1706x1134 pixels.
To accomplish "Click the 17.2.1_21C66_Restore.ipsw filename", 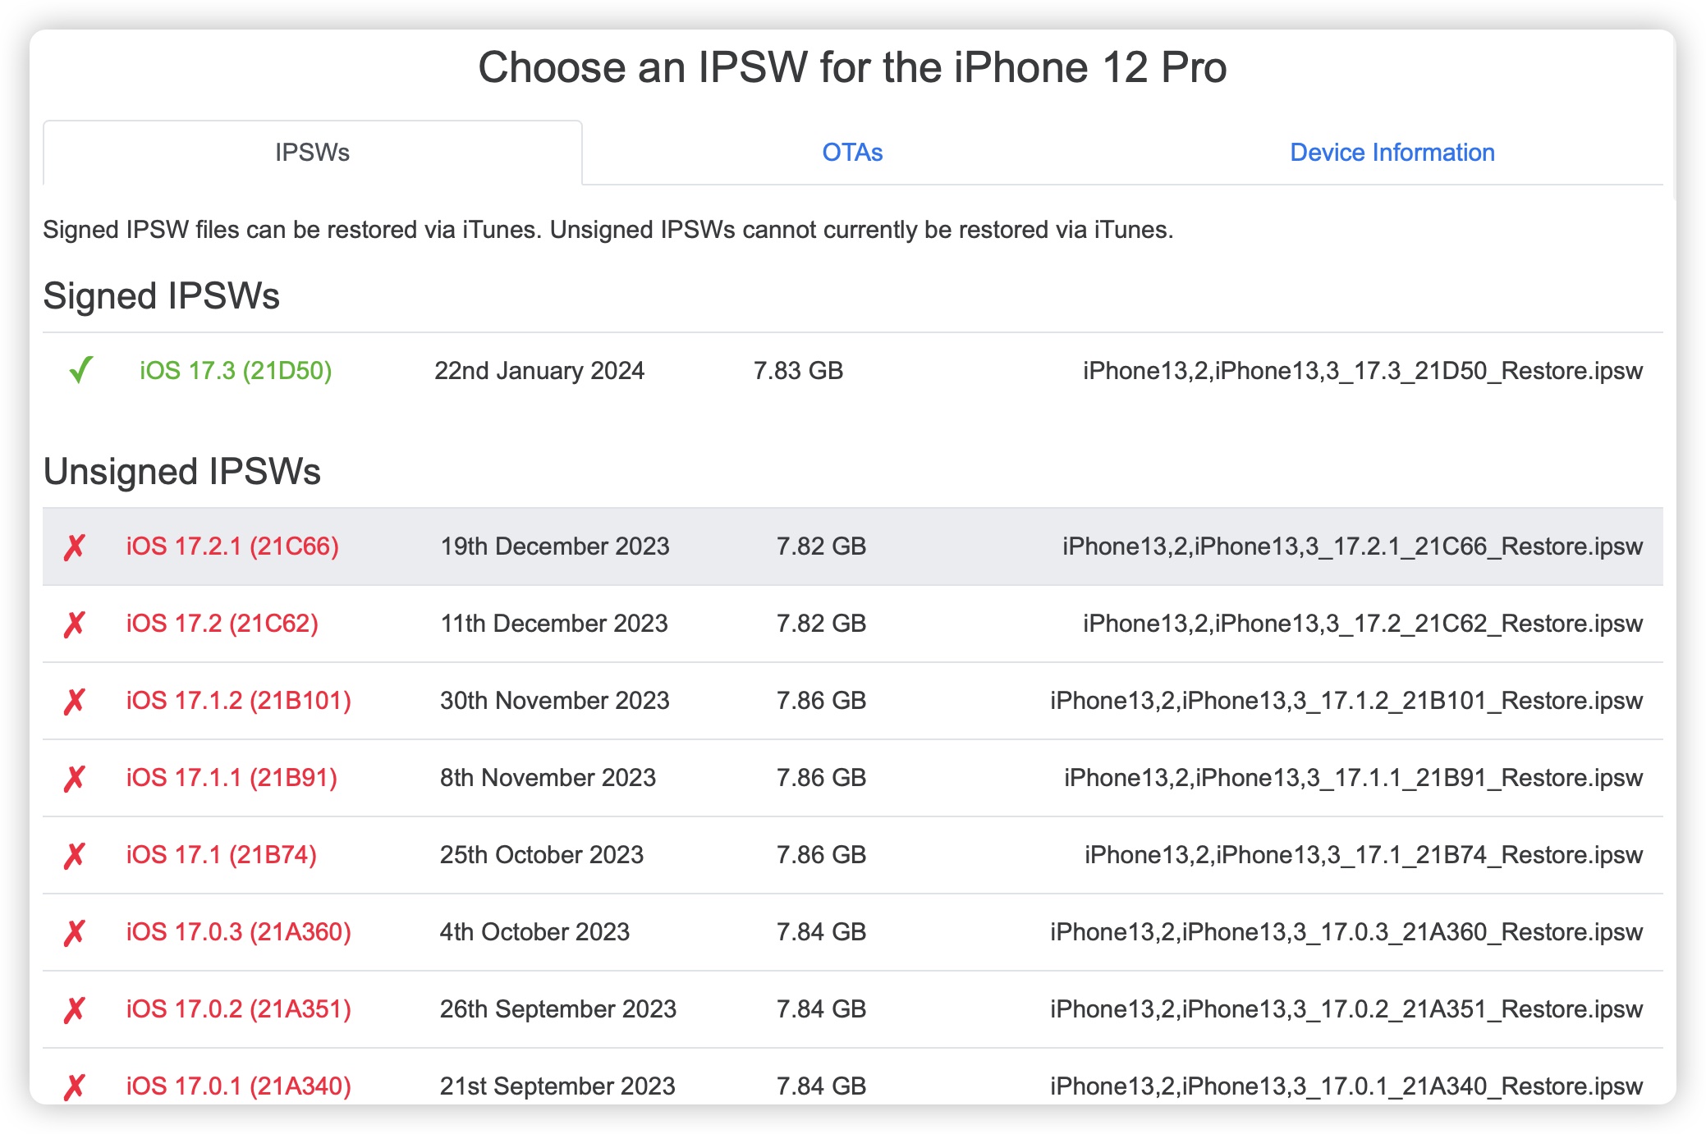I will pyautogui.click(x=1353, y=546).
